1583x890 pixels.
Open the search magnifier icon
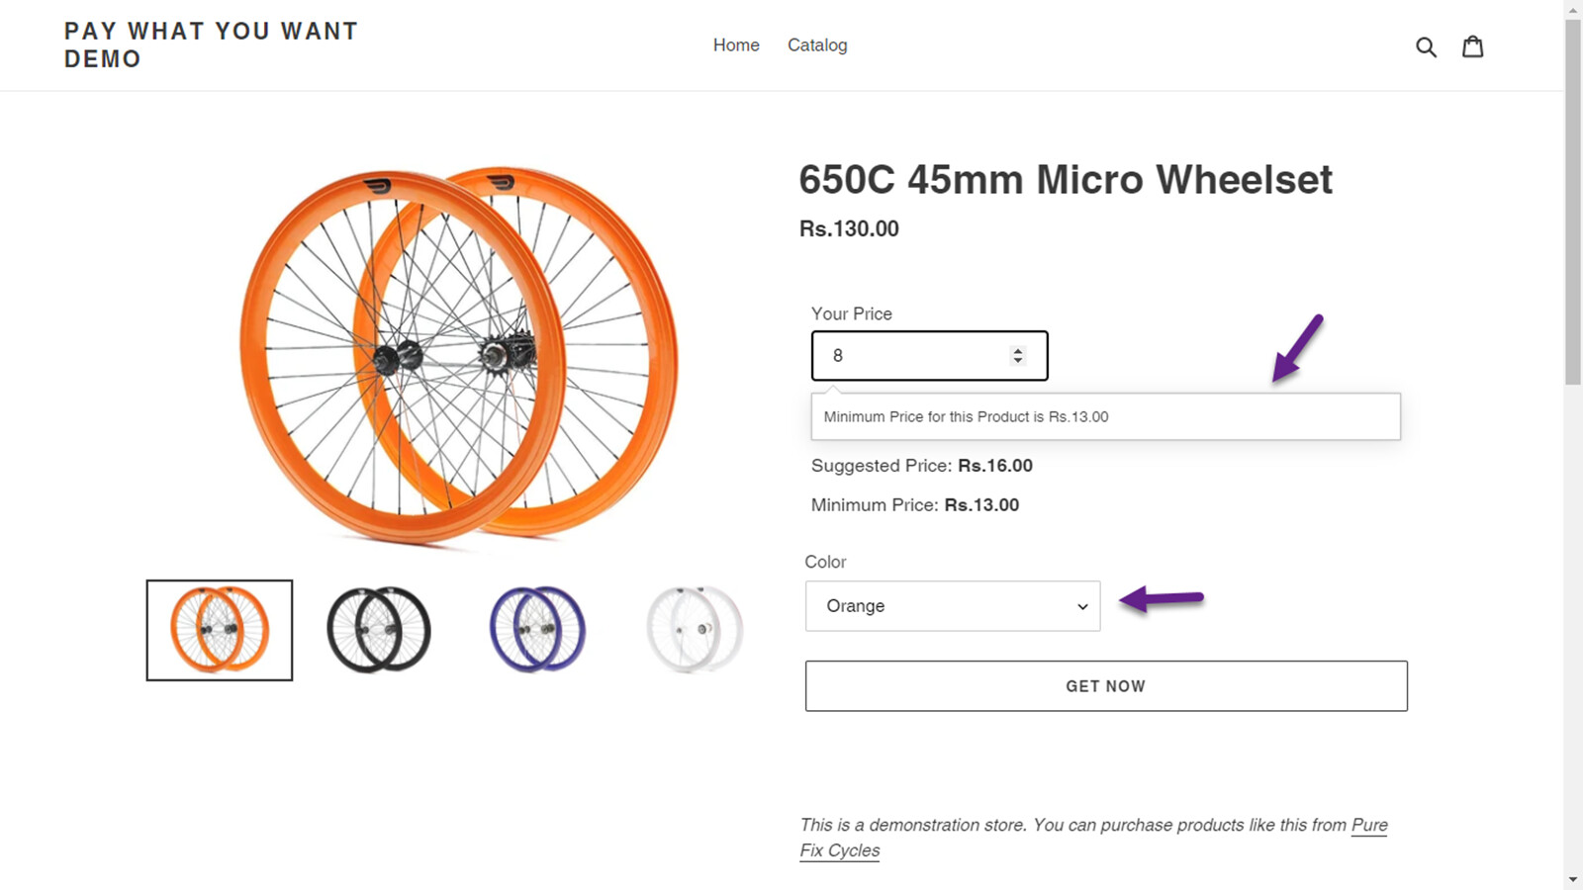pos(1426,46)
